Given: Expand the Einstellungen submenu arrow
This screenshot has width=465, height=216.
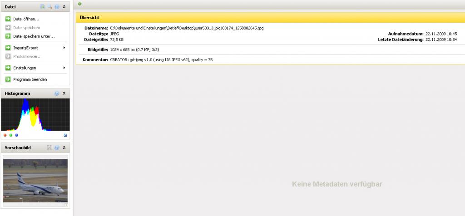Looking at the screenshot, I should [x=64, y=68].
